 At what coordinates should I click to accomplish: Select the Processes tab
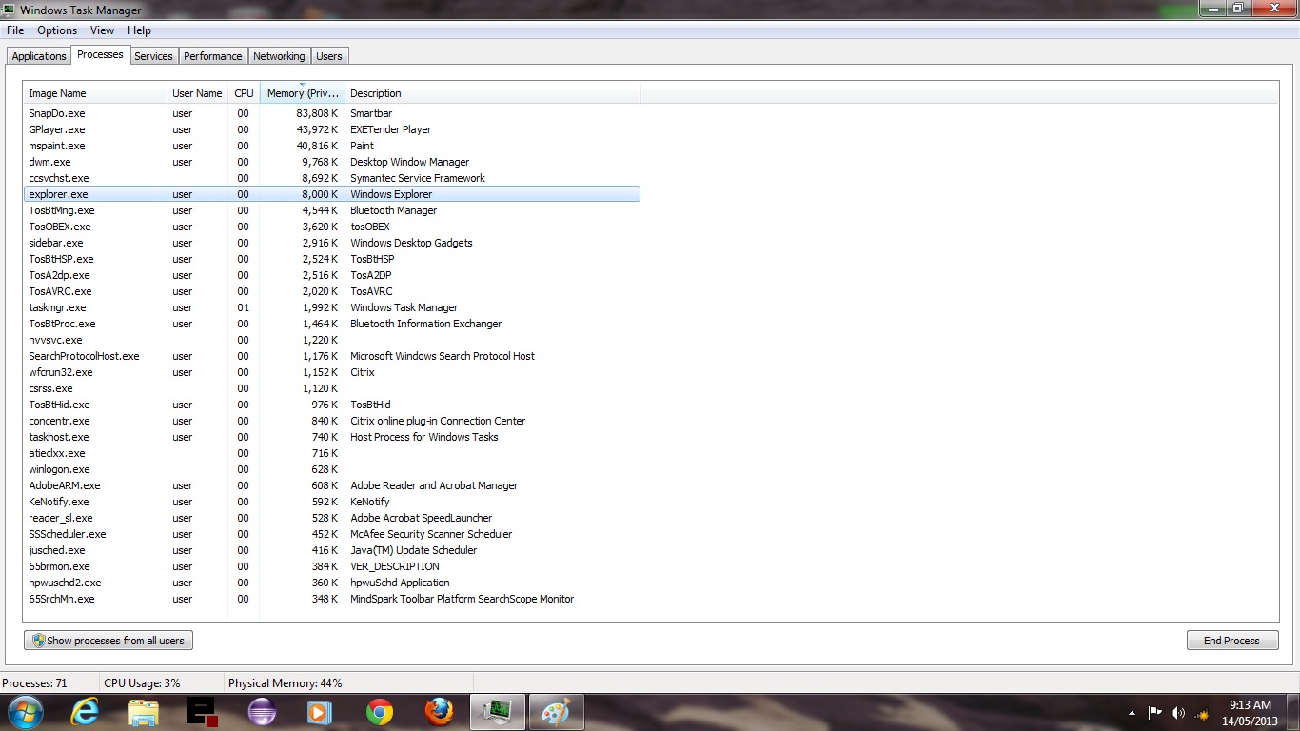pyautogui.click(x=100, y=54)
